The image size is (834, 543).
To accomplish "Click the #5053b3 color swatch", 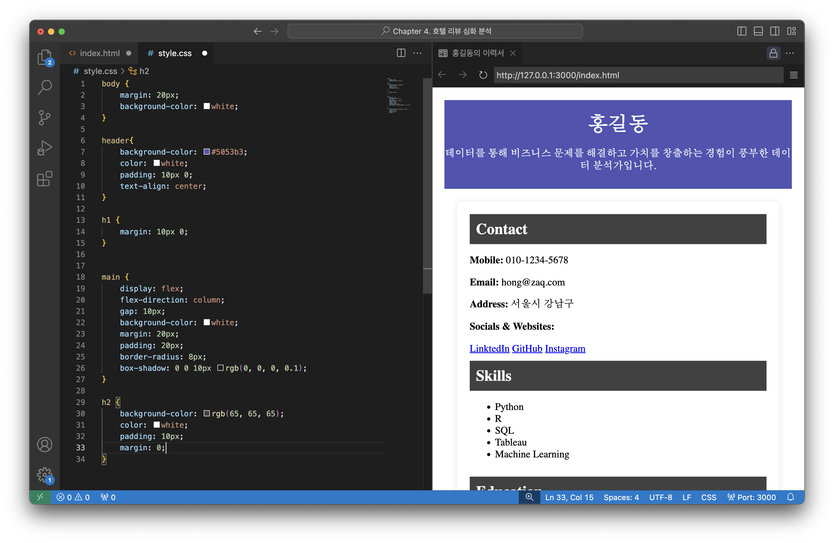I will click(207, 152).
